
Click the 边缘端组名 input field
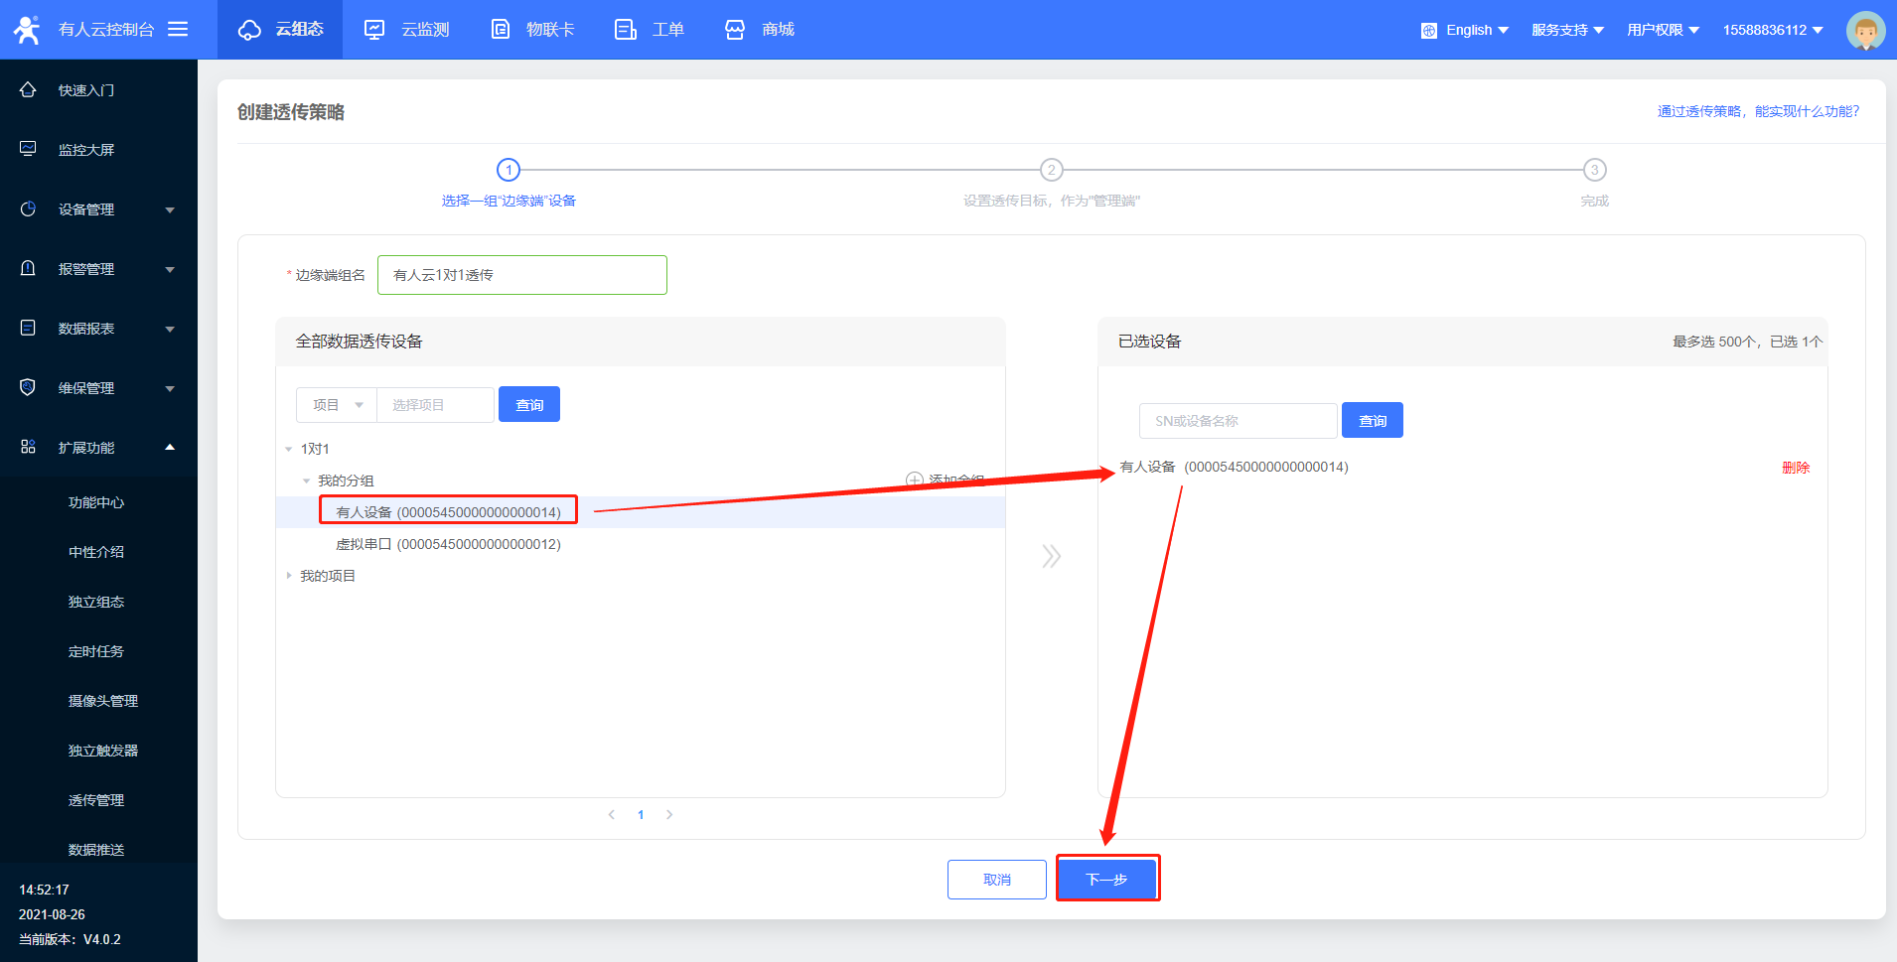coord(521,275)
